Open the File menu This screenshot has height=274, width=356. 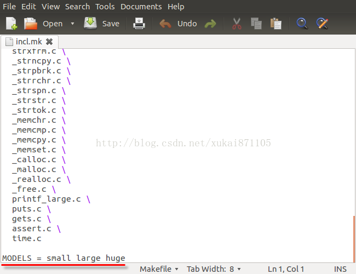click(x=9, y=7)
